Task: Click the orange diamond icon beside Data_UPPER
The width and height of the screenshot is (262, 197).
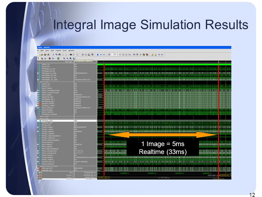Action: 40,103
